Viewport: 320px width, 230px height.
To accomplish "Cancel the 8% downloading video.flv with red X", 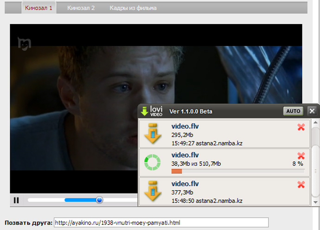I will pyautogui.click(x=301, y=156).
